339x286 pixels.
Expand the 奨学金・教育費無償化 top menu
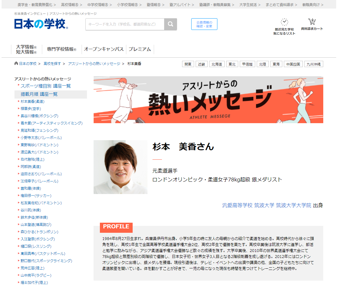[37, 5]
